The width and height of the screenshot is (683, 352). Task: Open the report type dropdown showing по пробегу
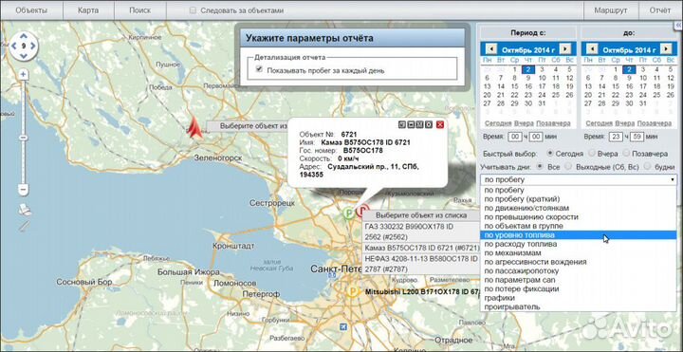(x=579, y=179)
